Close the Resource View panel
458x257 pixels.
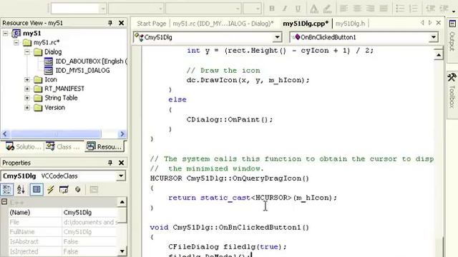point(121,23)
